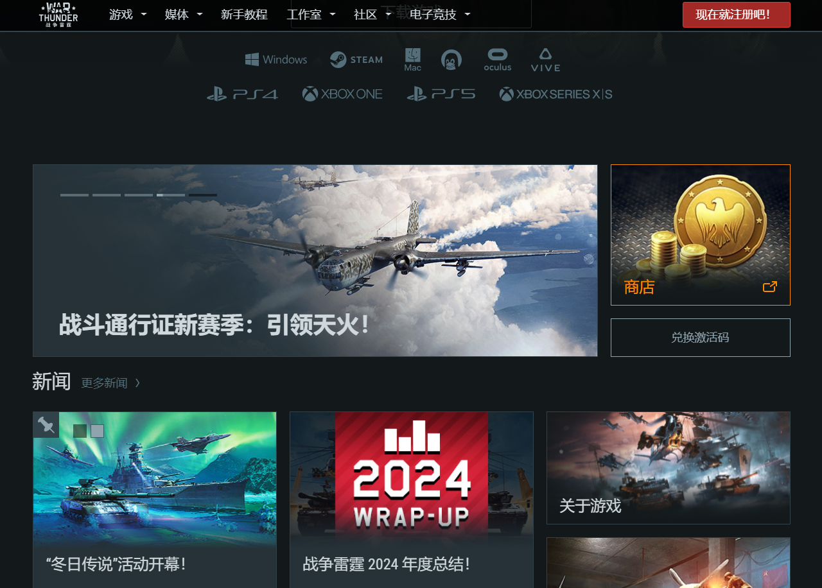
Task: Select the Windows platform icon
Action: [276, 60]
